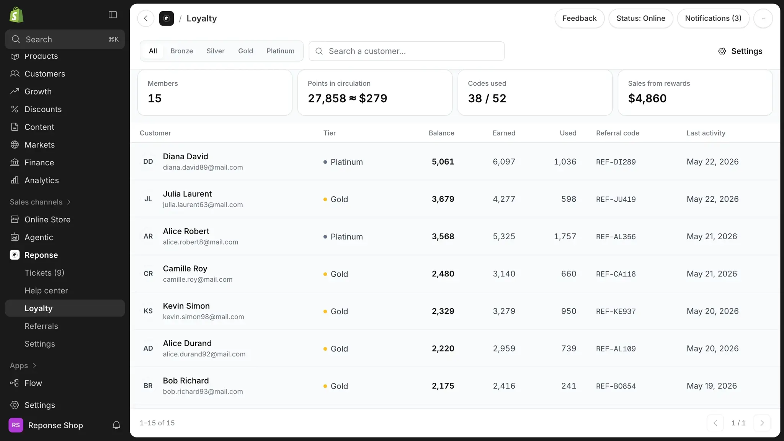
Task: Open Discounts in the sidebar
Action: pos(65,109)
